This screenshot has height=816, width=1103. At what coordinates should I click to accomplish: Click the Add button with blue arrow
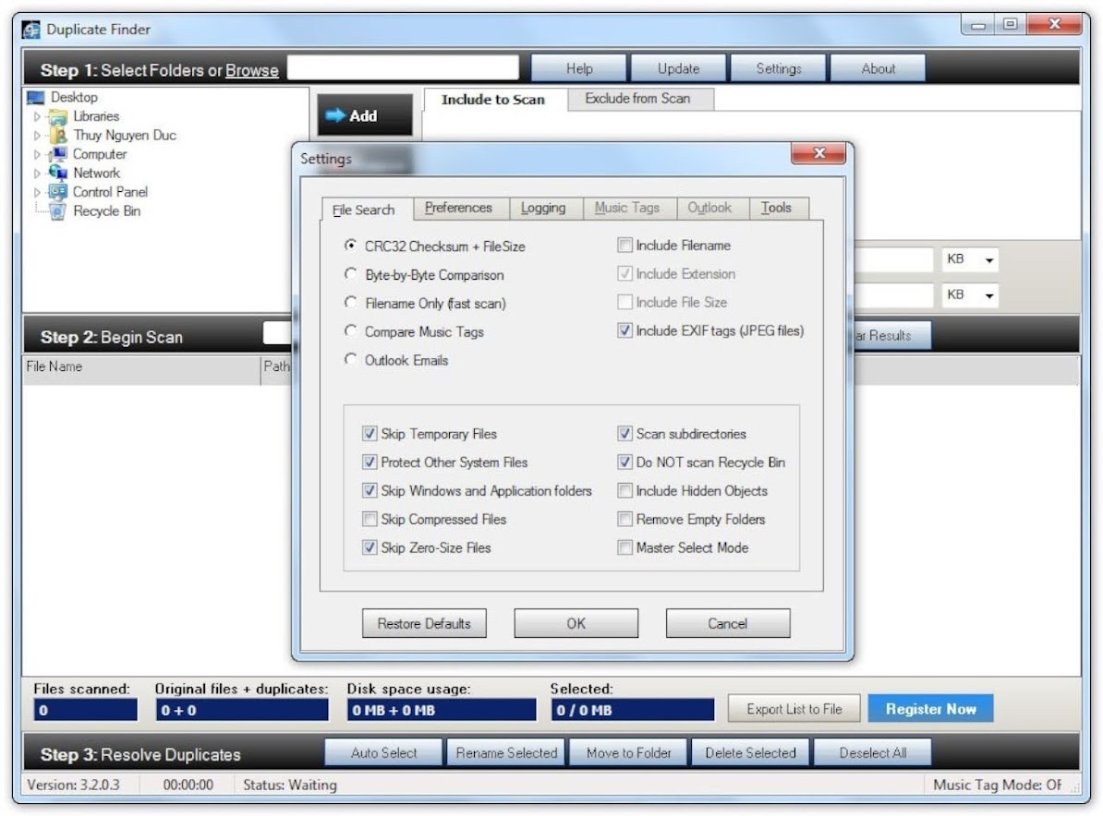(x=365, y=115)
